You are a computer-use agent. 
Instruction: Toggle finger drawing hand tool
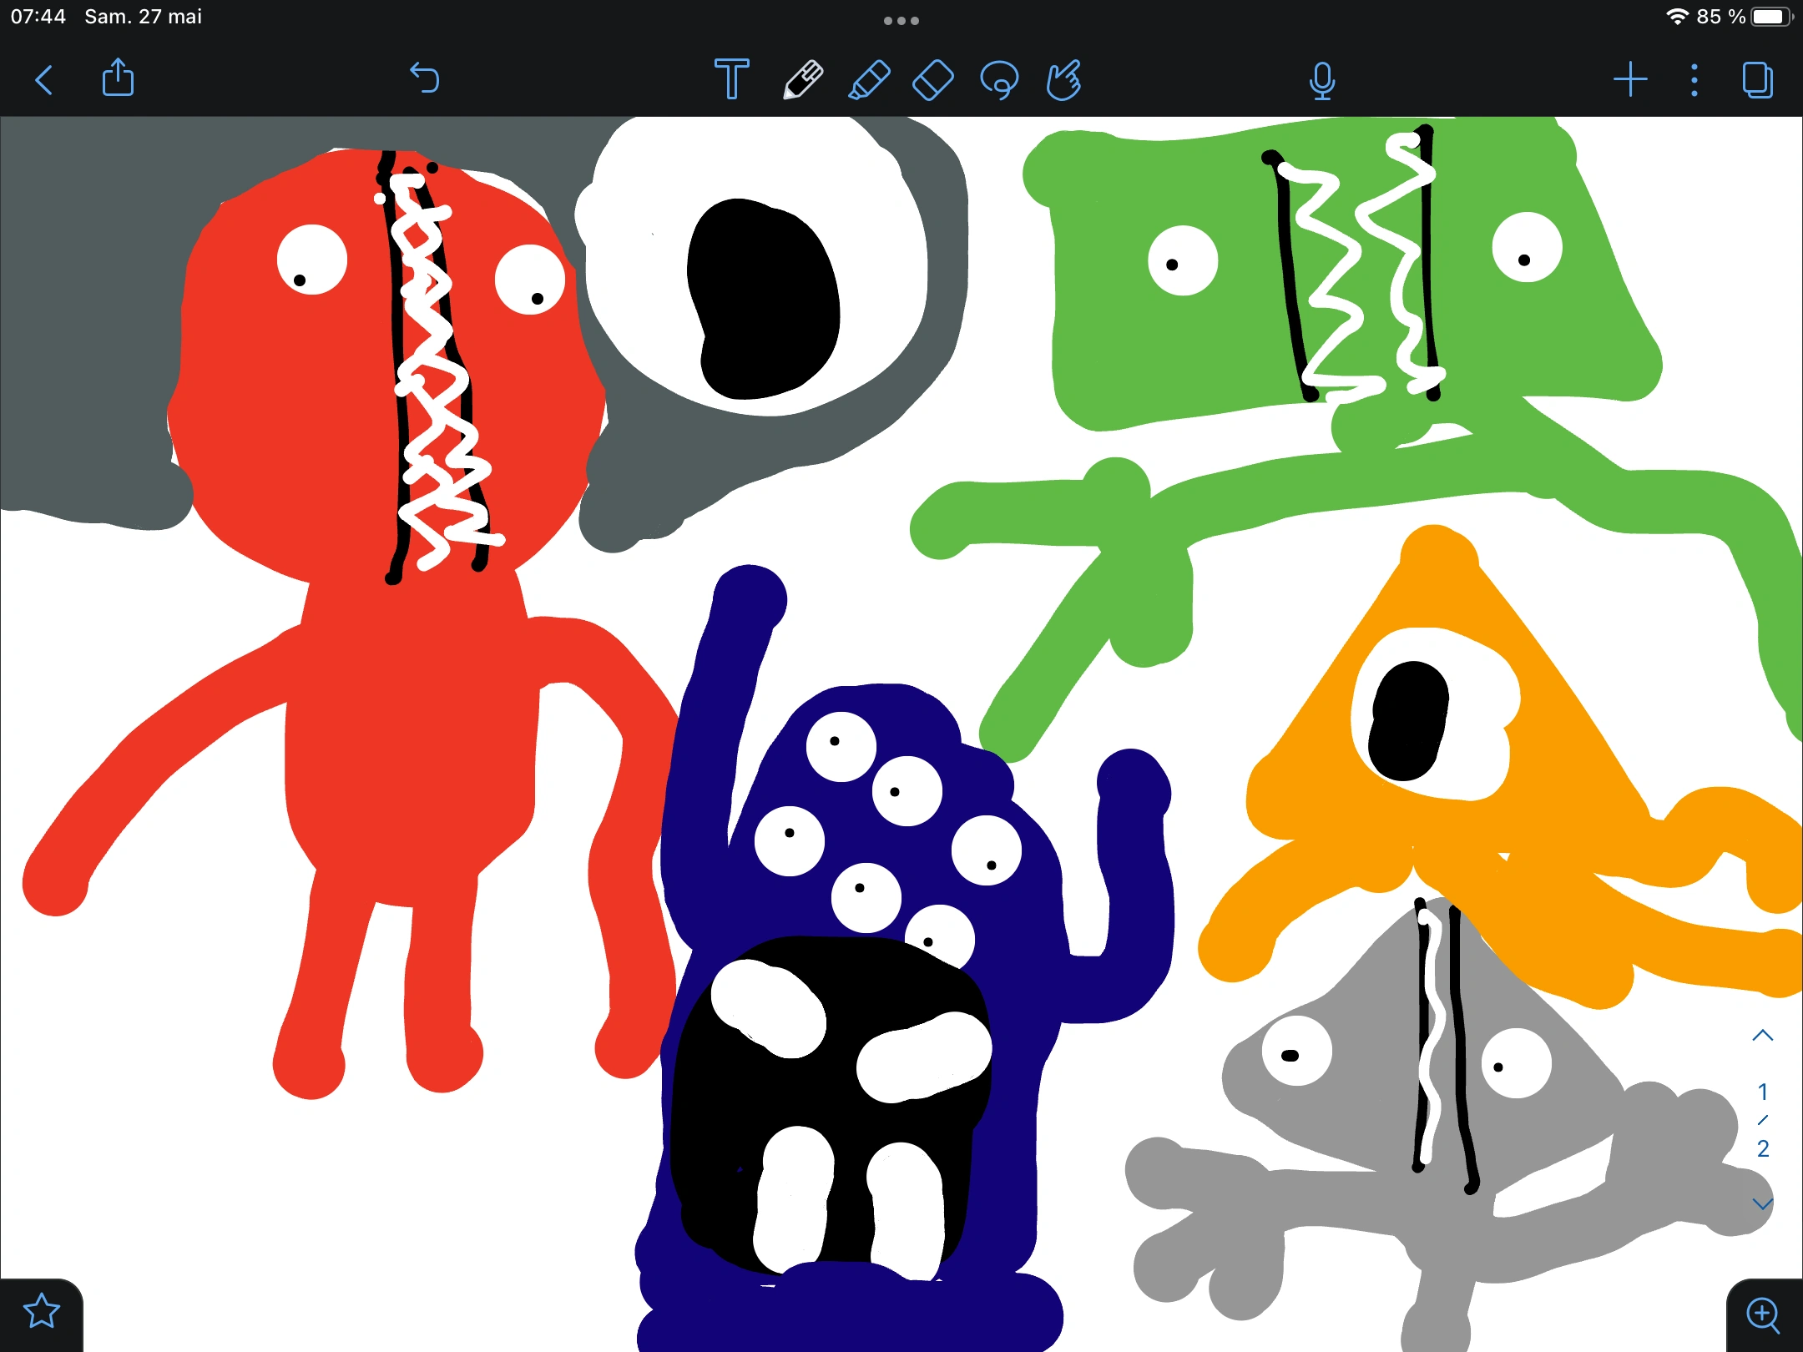point(1064,80)
